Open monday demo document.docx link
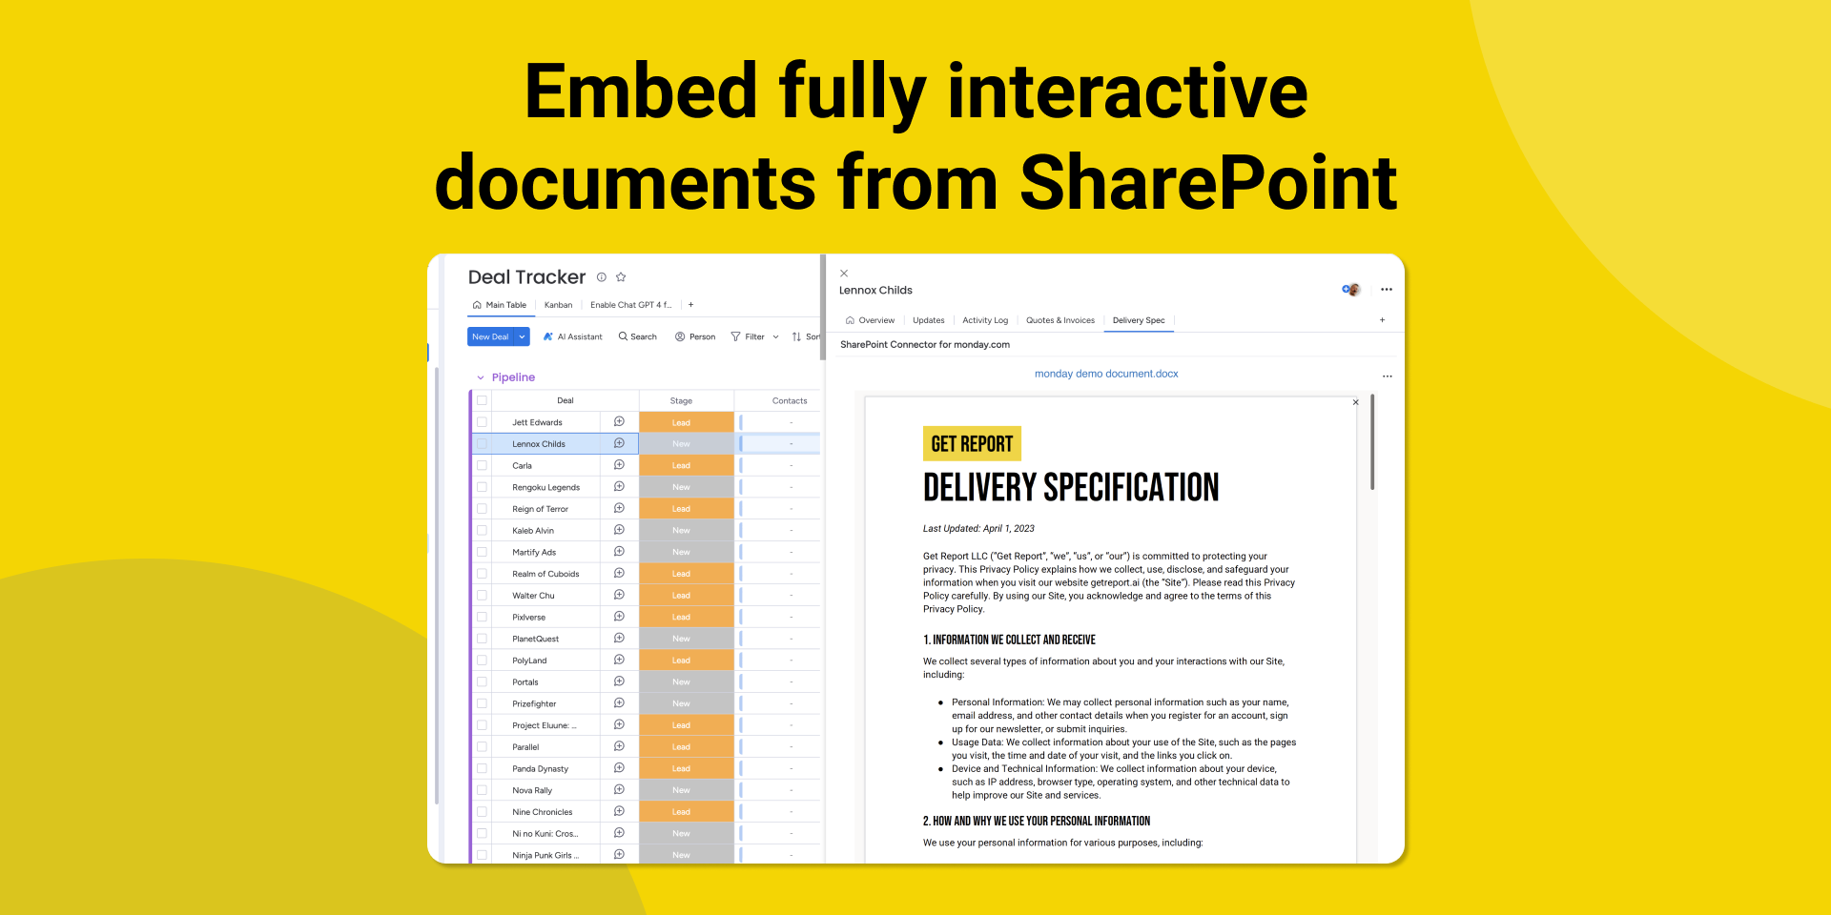This screenshot has height=915, width=1831. coord(1106,374)
